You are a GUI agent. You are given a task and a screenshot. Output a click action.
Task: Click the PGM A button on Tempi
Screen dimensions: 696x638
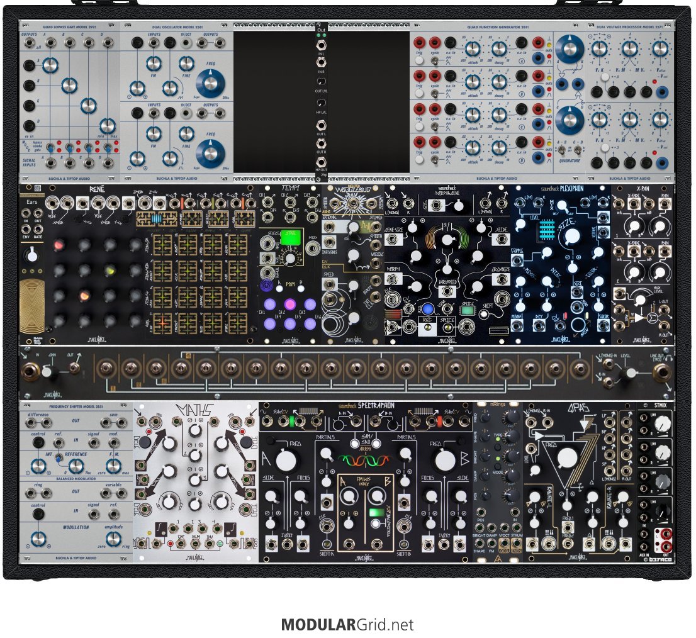(279, 289)
